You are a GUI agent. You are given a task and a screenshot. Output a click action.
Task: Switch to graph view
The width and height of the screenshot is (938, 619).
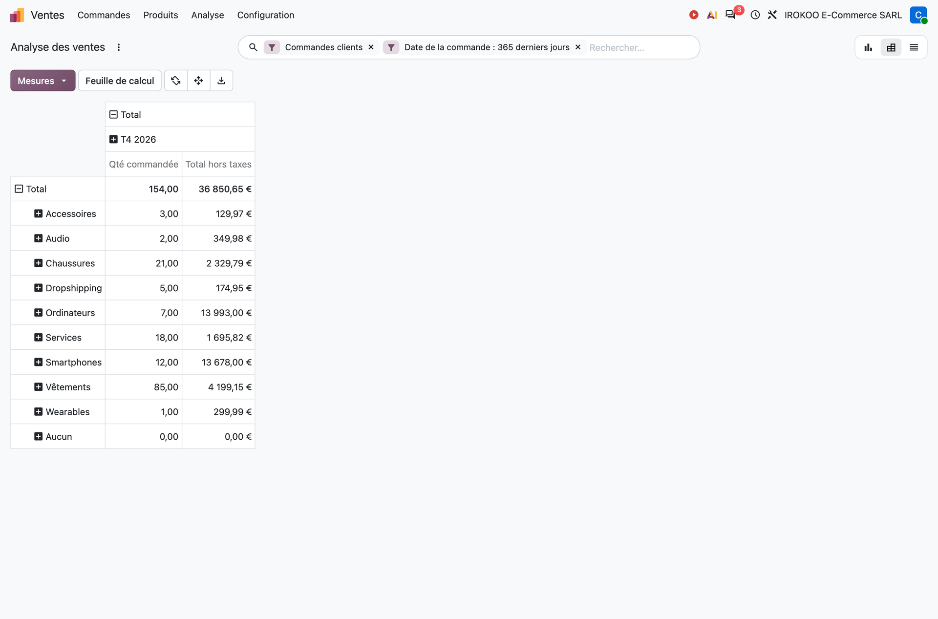tap(868, 47)
